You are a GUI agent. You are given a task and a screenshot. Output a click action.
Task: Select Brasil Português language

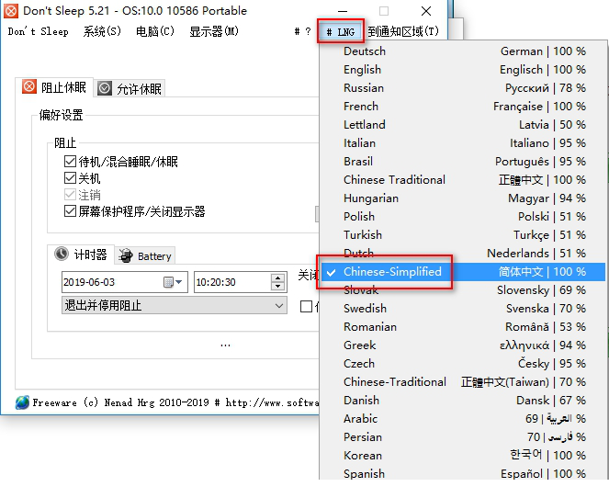point(465,161)
